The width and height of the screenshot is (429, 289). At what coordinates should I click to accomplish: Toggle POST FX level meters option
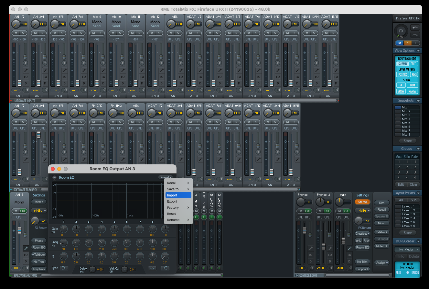click(x=402, y=74)
